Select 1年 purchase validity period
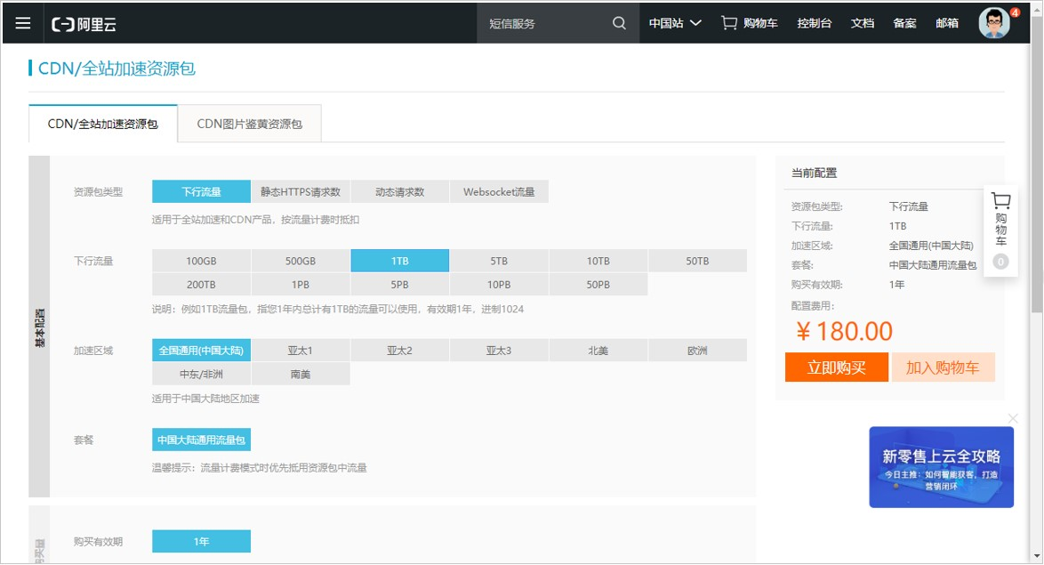 201,542
